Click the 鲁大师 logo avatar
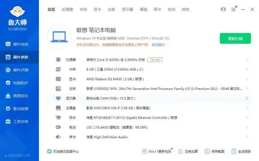 tap(17, 12)
